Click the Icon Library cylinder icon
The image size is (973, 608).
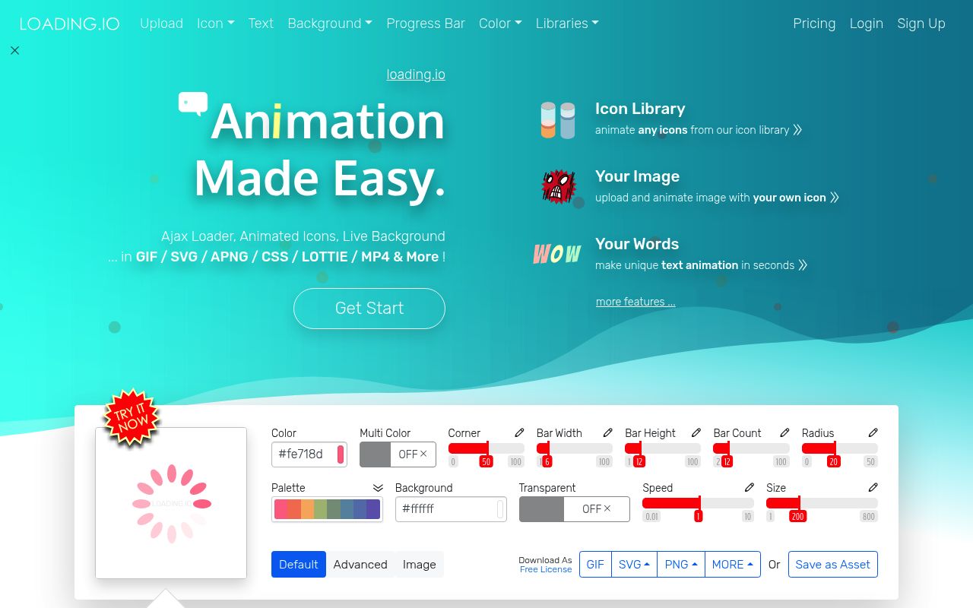click(x=558, y=119)
